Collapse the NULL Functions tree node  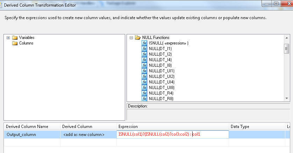coord(131,38)
